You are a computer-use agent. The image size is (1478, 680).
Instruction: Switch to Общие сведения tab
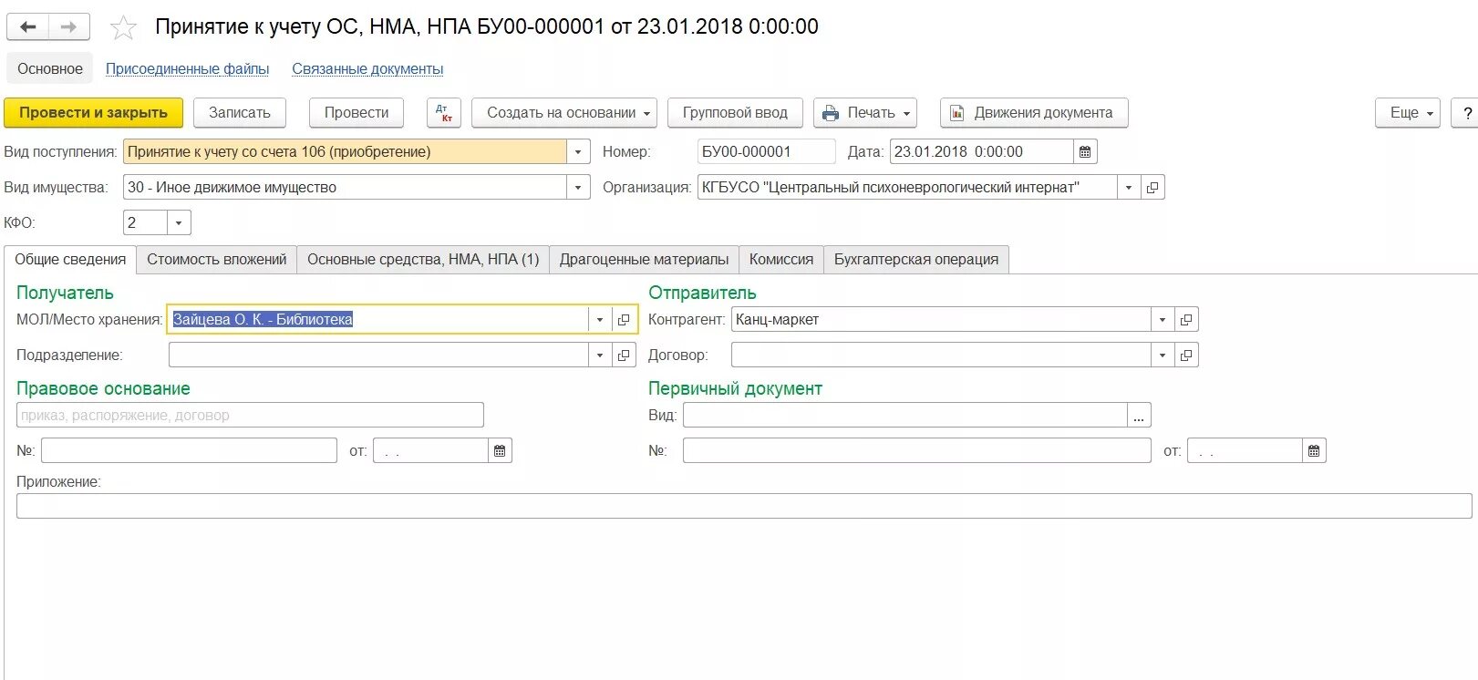click(70, 260)
